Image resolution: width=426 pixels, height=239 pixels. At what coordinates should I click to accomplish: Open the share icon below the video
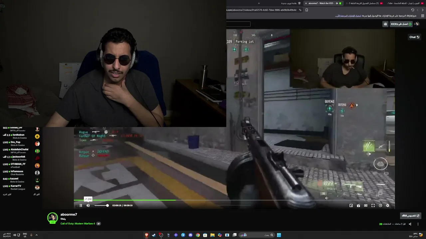tap(410, 224)
